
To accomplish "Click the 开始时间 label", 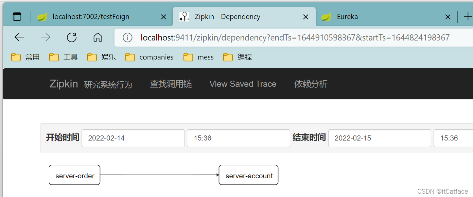I will pyautogui.click(x=63, y=137).
